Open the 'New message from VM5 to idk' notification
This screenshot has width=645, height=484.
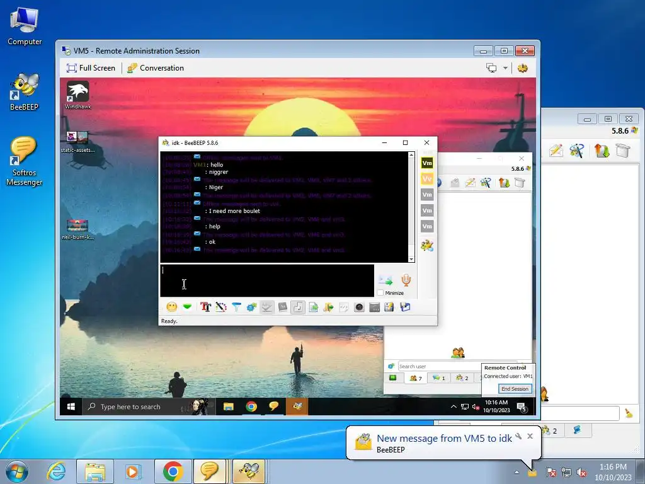coord(444,439)
